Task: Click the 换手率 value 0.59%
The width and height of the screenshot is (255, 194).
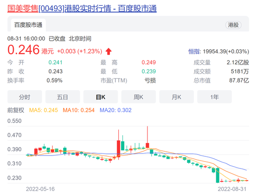Action: [x=55, y=80]
